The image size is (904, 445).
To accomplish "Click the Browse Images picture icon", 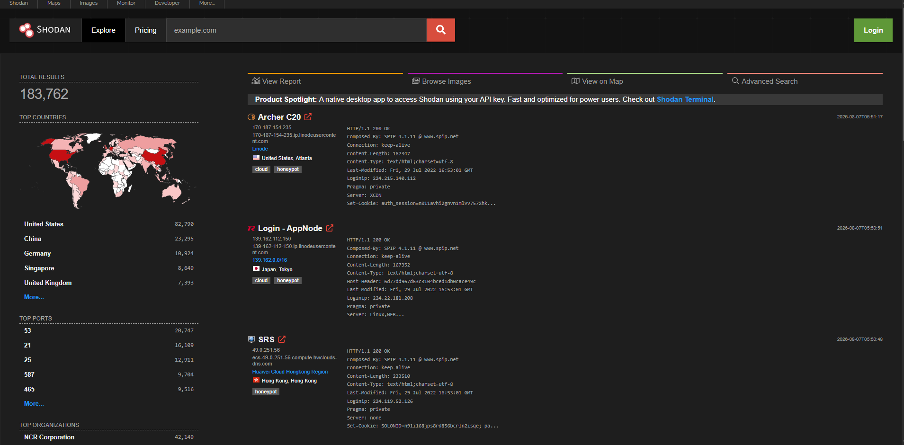I will click(416, 81).
